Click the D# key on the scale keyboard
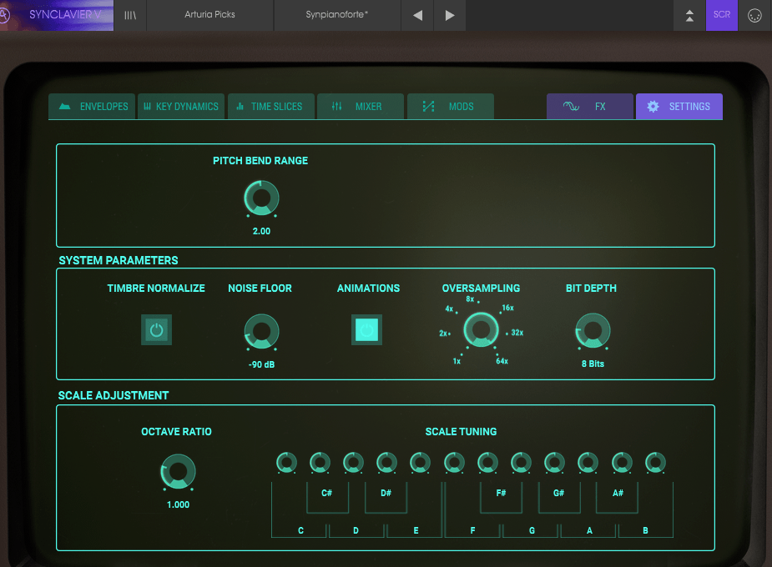Image resolution: width=772 pixels, height=567 pixels. point(386,498)
